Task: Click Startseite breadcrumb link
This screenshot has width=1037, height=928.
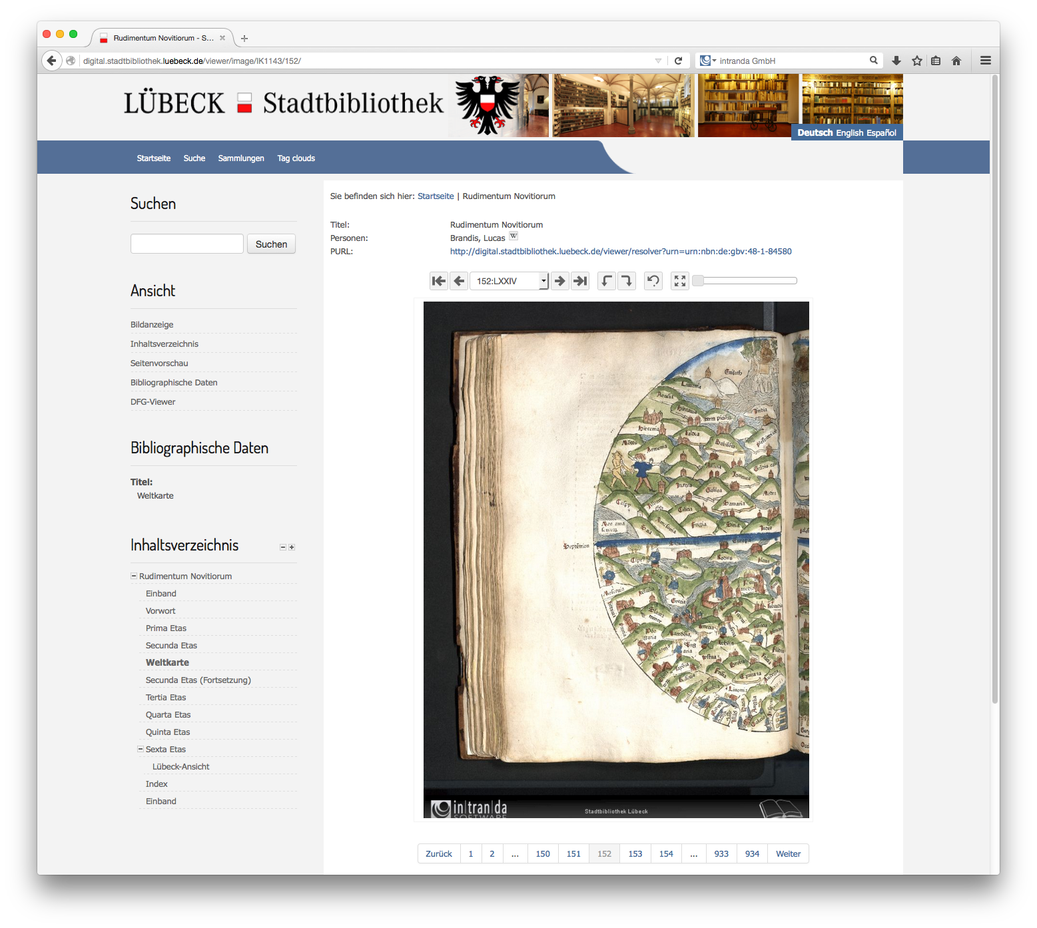Action: 436,196
